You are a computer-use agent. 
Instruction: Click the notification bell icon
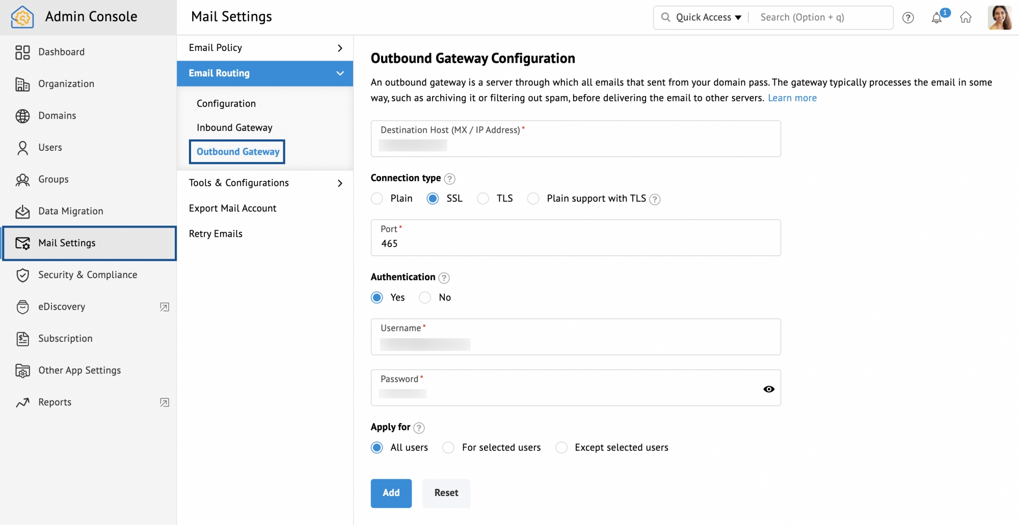(x=936, y=18)
